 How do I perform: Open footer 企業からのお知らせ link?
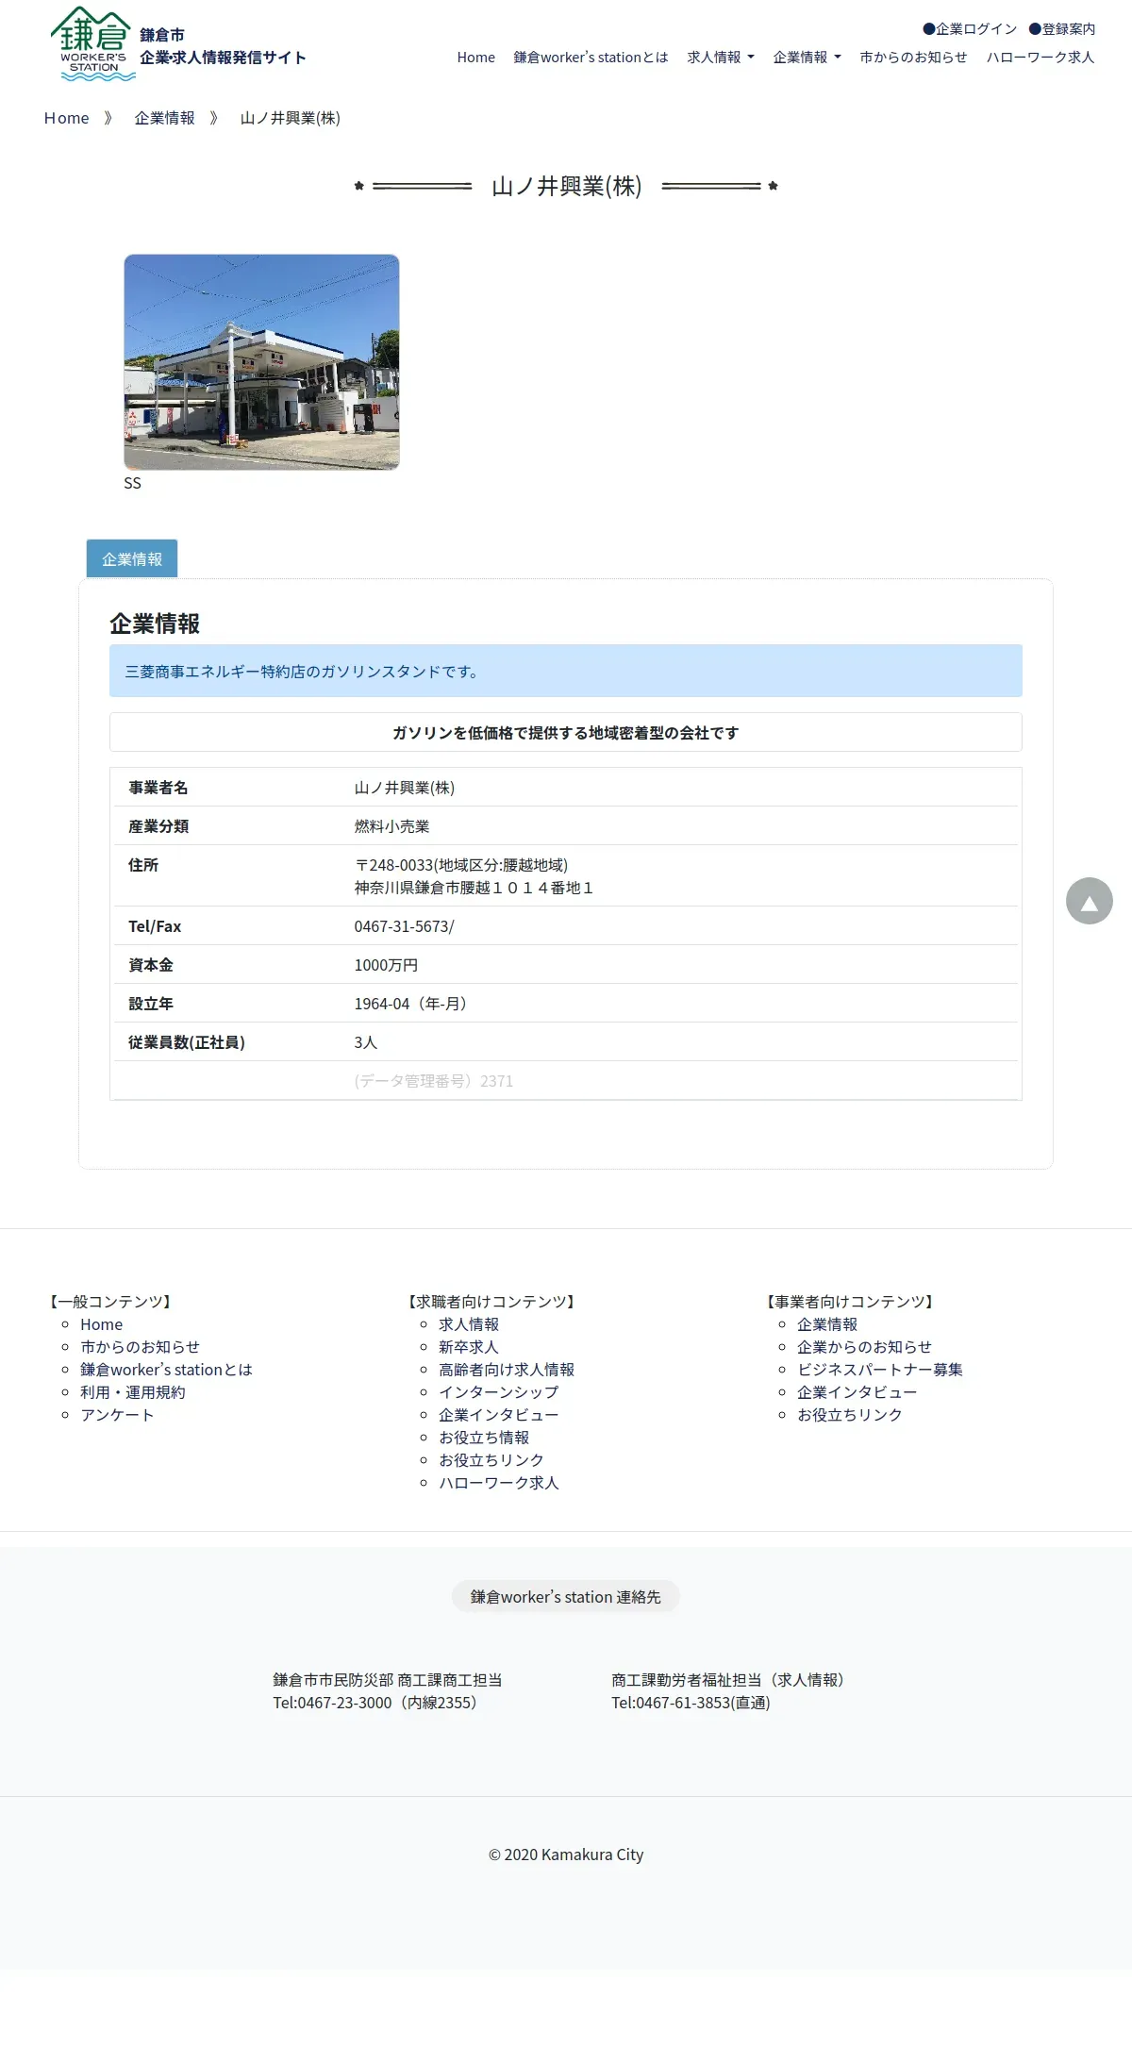[x=864, y=1347]
